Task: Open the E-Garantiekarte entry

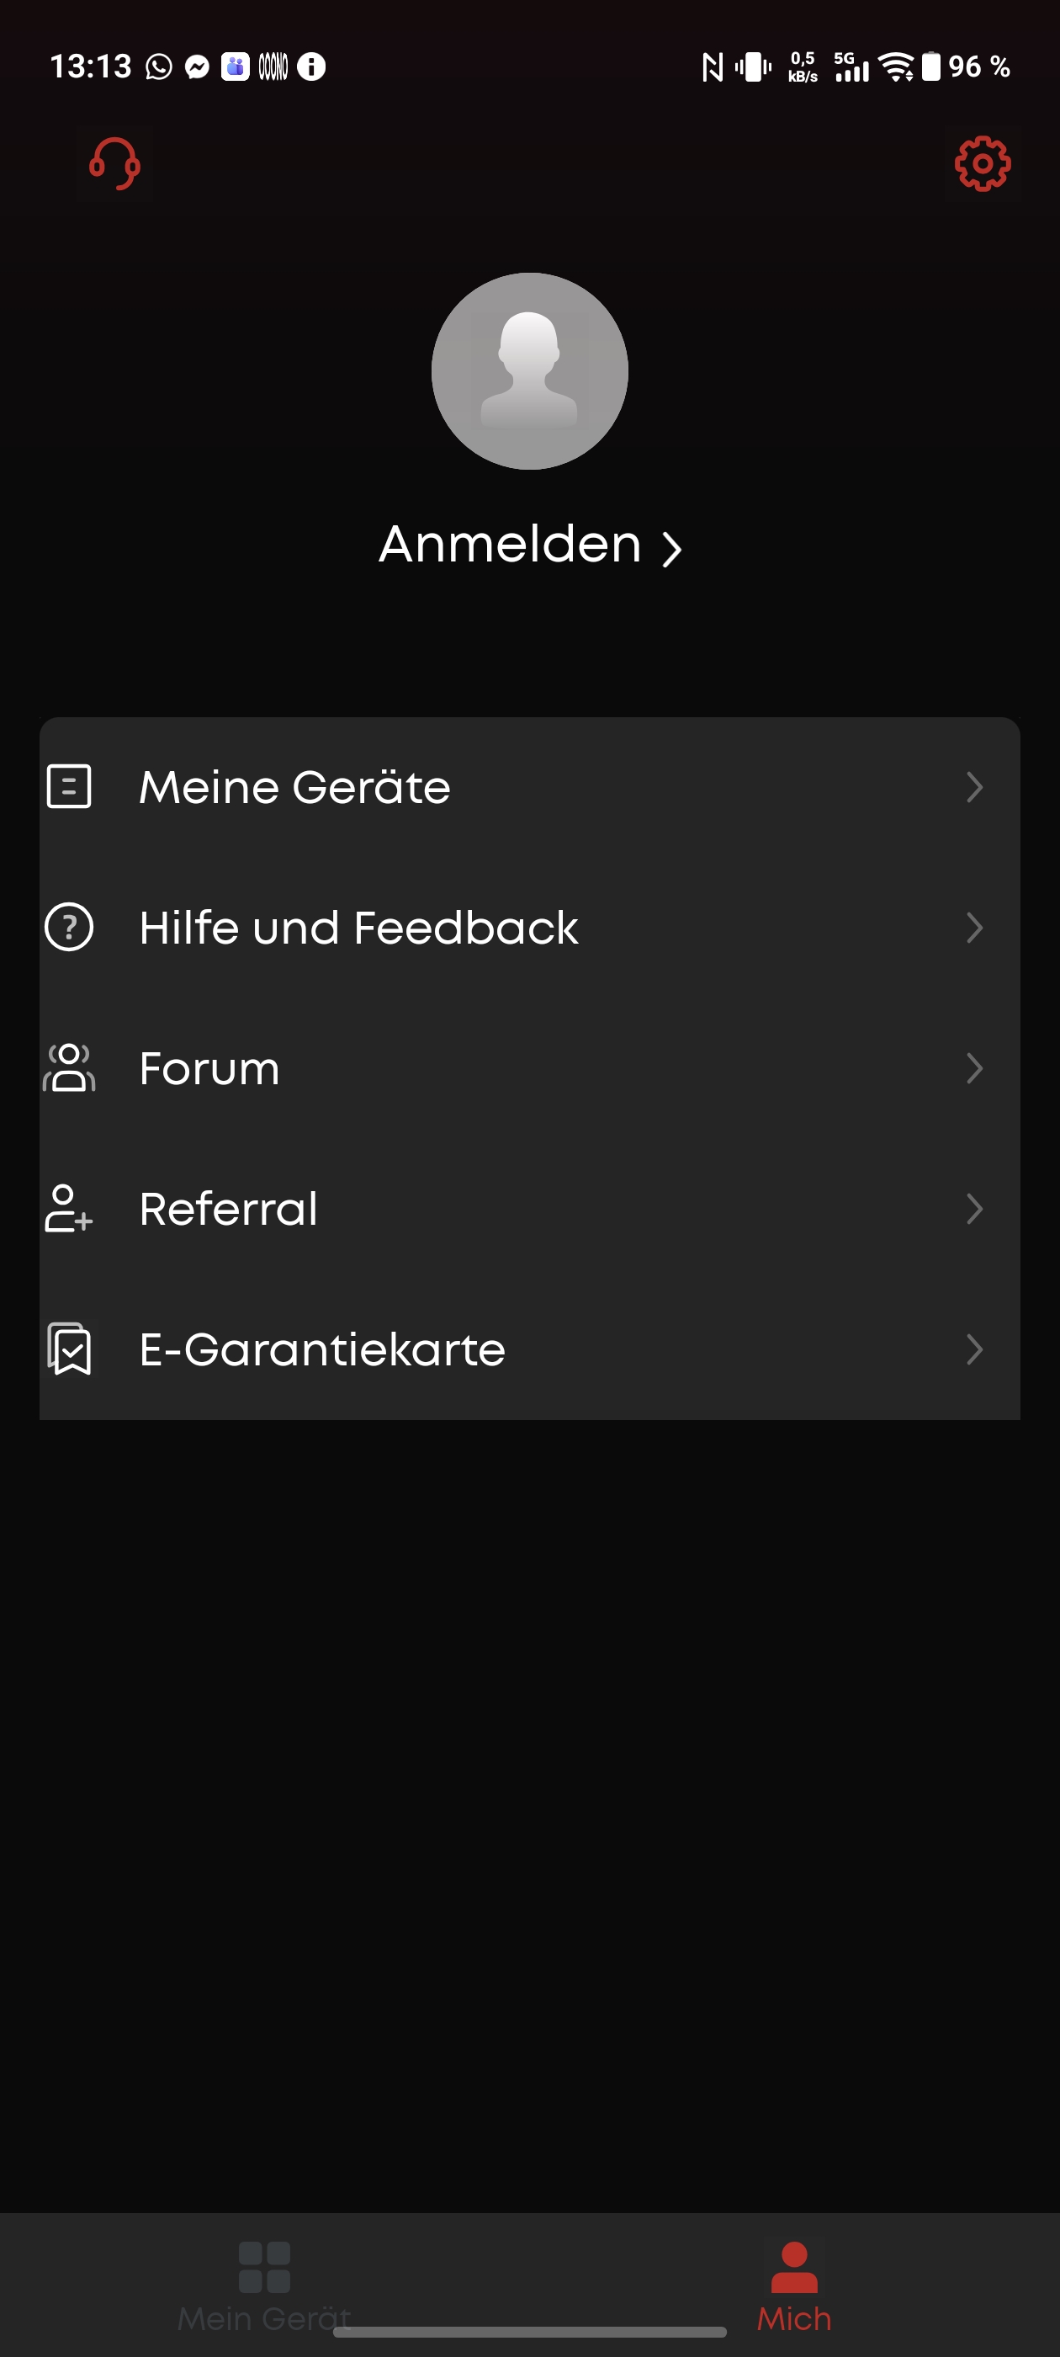Action: 322,1349
